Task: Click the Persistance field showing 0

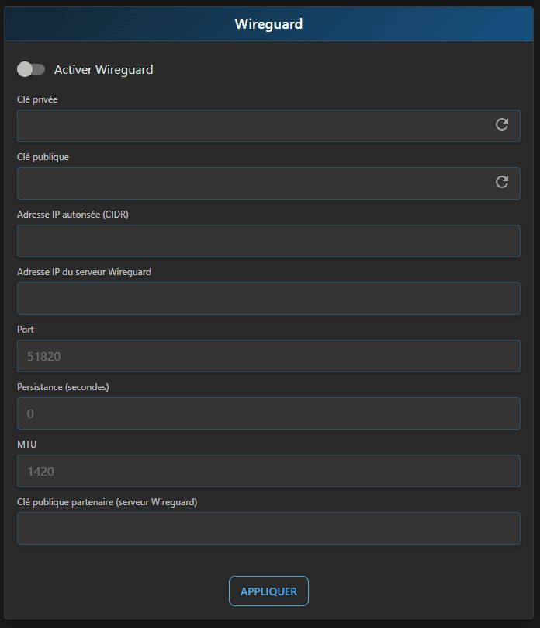Action: [268, 413]
